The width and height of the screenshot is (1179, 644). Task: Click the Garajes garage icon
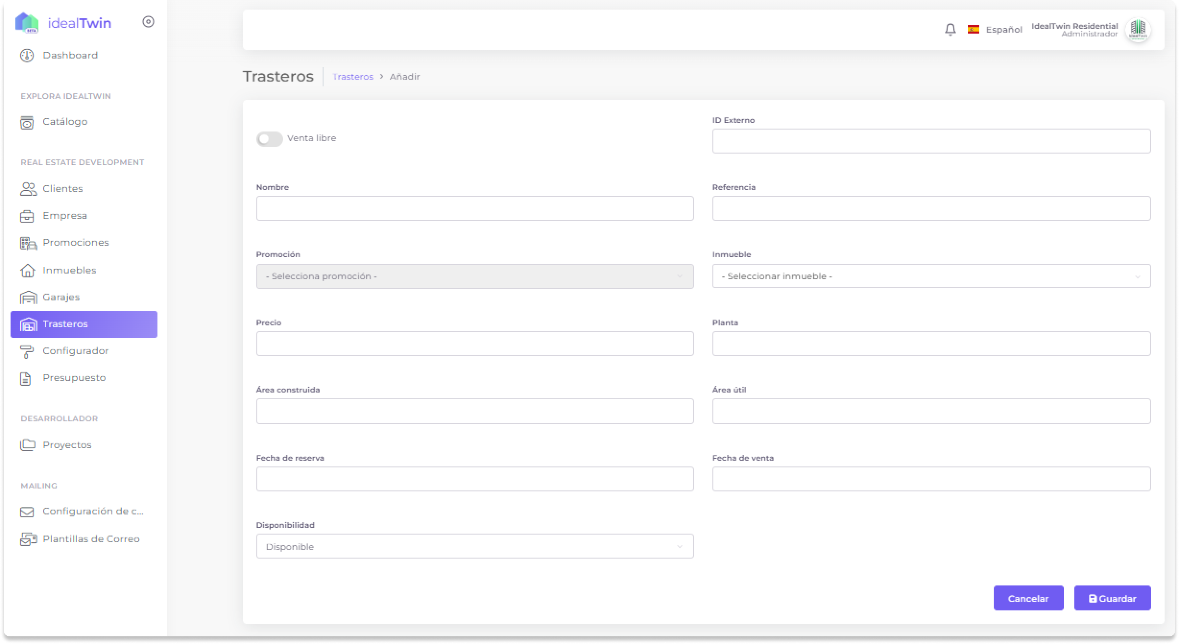(x=28, y=298)
